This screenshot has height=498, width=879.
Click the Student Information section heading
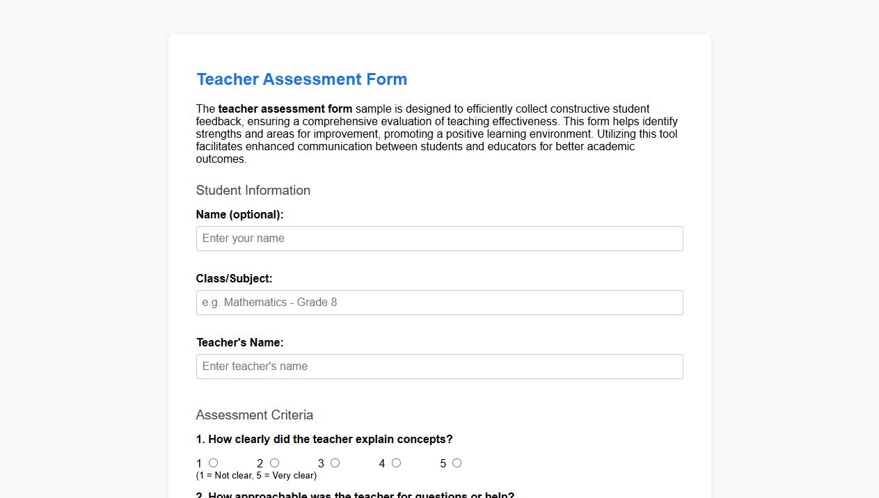coord(253,190)
